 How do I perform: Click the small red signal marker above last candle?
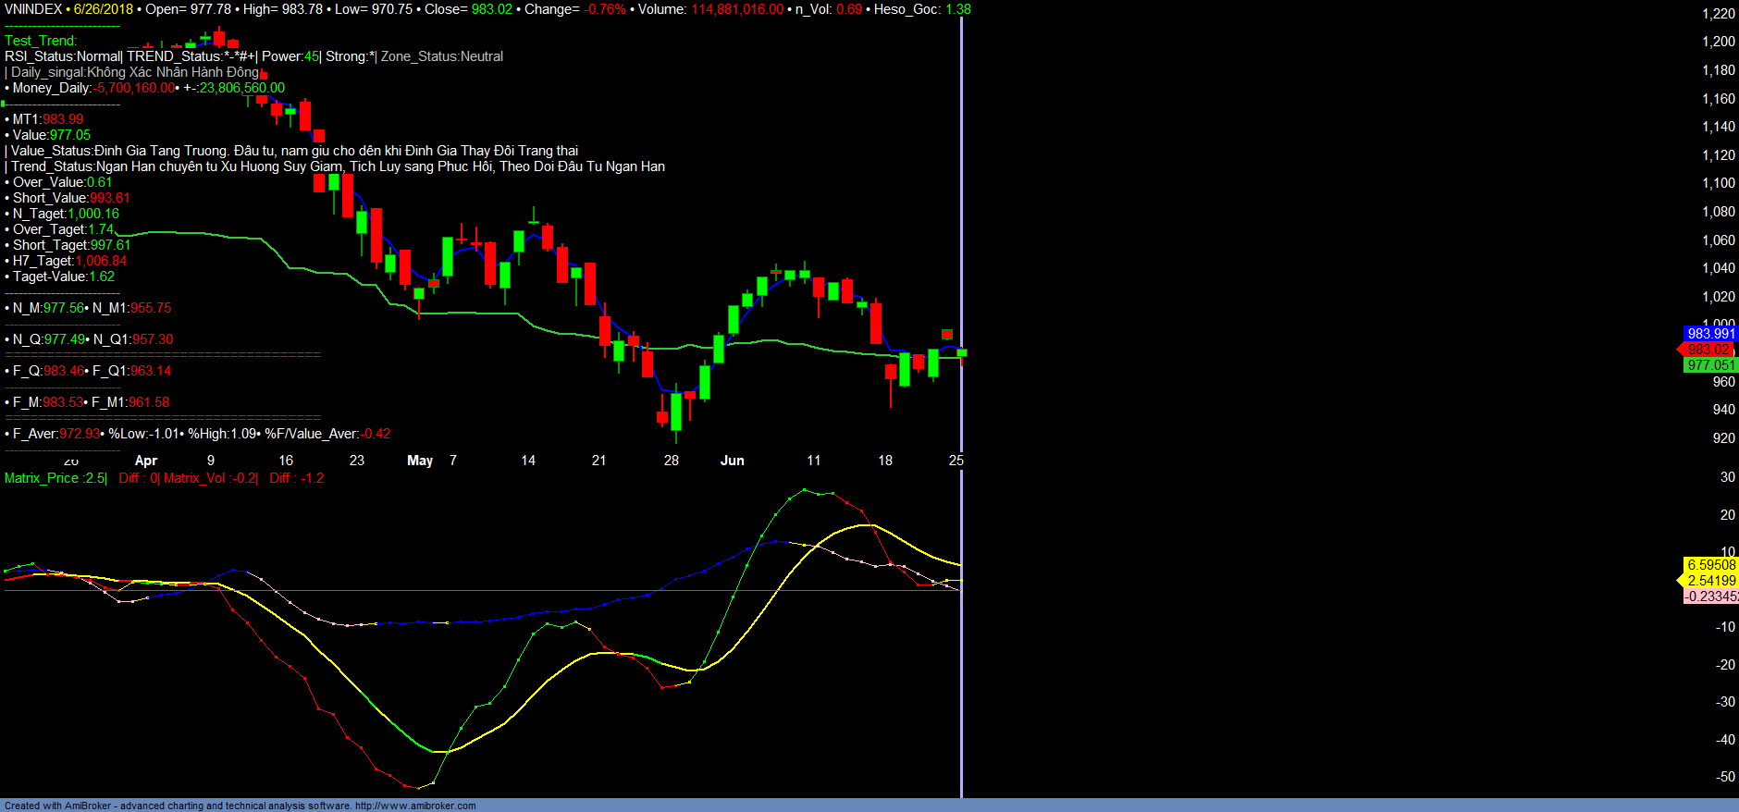[947, 334]
